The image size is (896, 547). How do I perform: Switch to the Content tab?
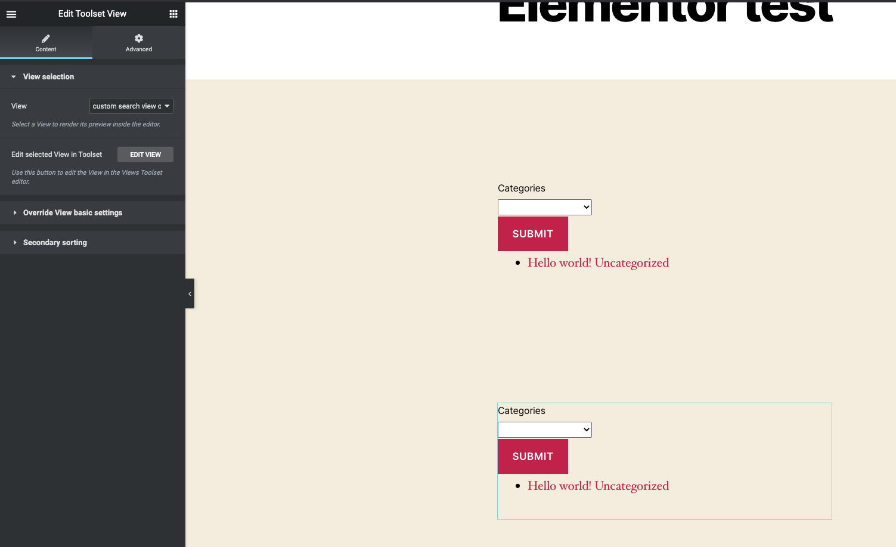(x=46, y=43)
